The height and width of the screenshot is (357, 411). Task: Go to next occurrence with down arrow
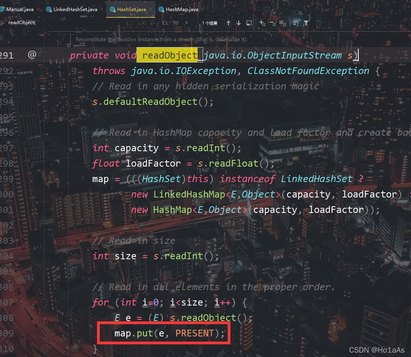point(238,23)
